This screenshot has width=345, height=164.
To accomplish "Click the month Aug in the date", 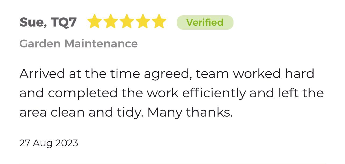I will (x=43, y=143).
